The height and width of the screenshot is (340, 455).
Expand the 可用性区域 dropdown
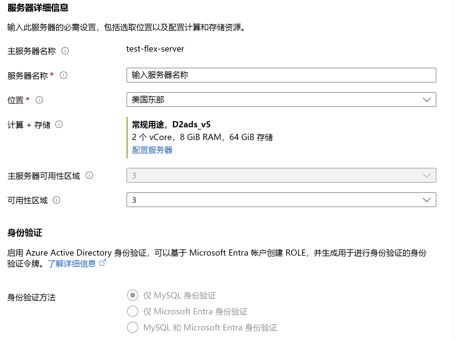[x=281, y=200]
